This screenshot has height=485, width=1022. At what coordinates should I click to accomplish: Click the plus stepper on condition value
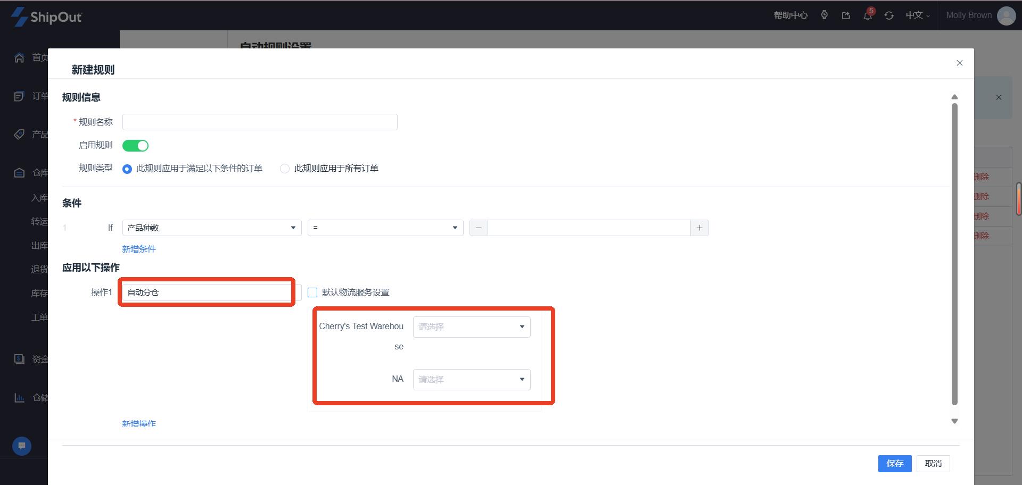(699, 228)
